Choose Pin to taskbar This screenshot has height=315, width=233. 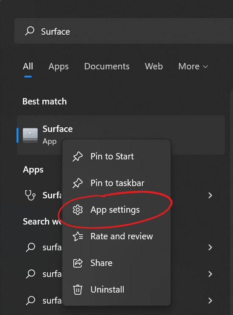pyautogui.click(x=117, y=183)
